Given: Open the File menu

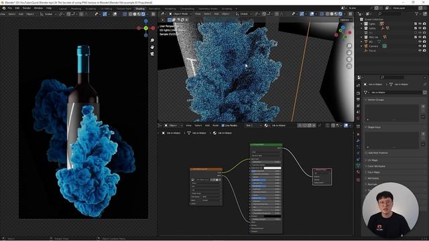Looking at the screenshot, I should tap(10, 8).
